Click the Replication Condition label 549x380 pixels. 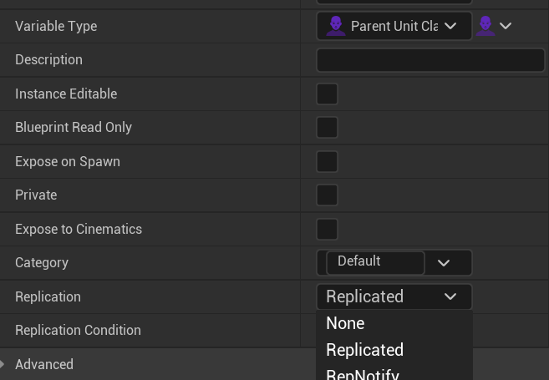(x=78, y=330)
